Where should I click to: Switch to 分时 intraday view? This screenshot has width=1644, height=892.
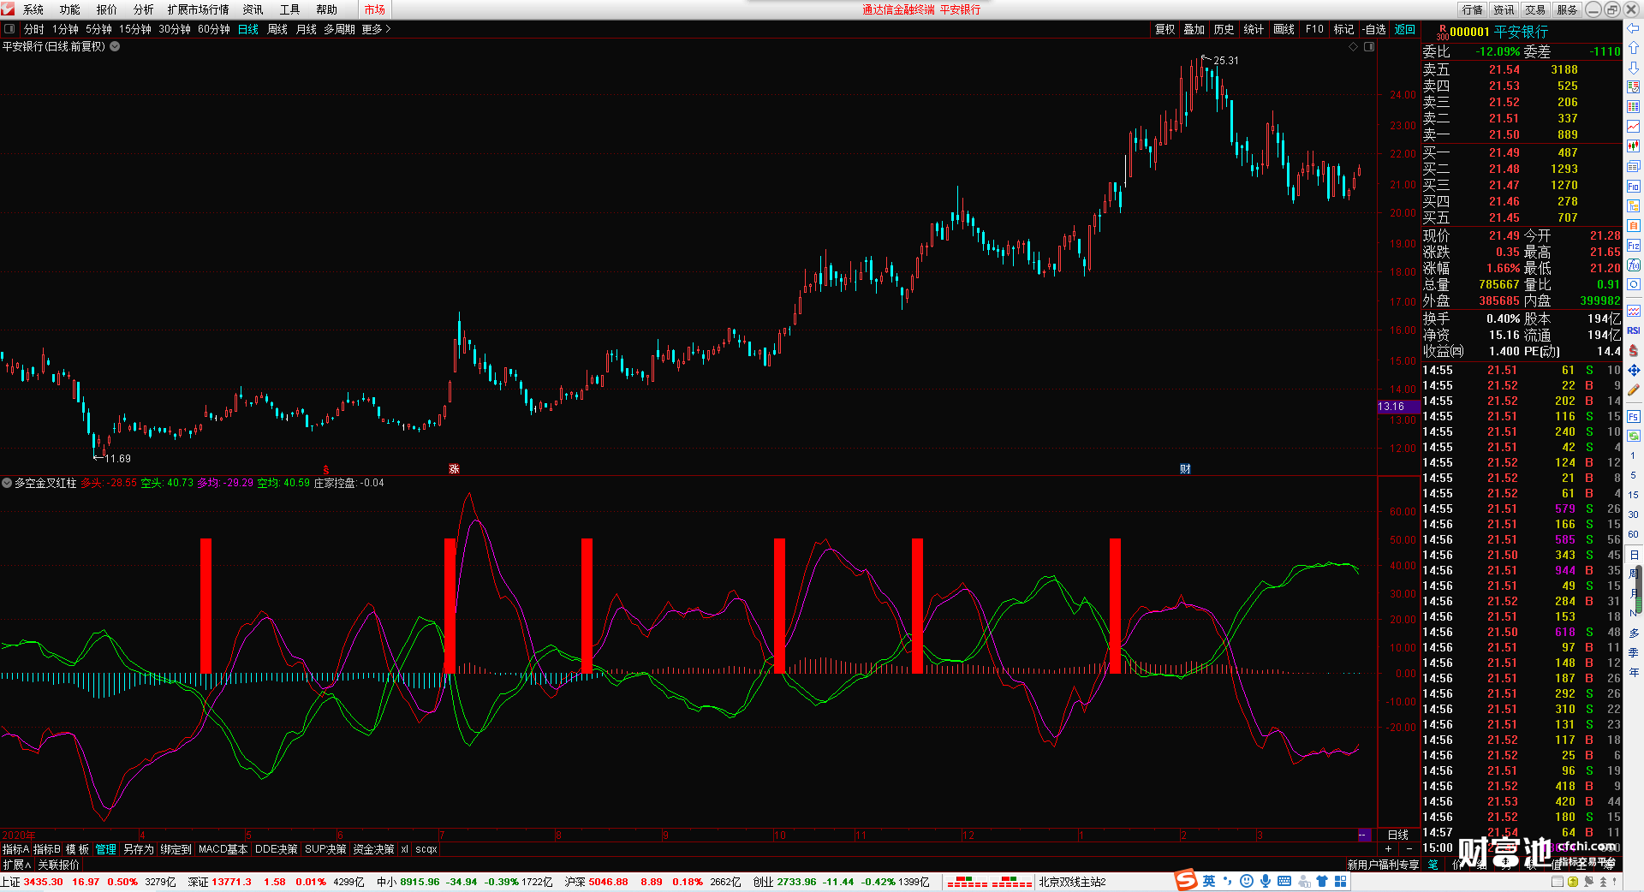[34, 29]
